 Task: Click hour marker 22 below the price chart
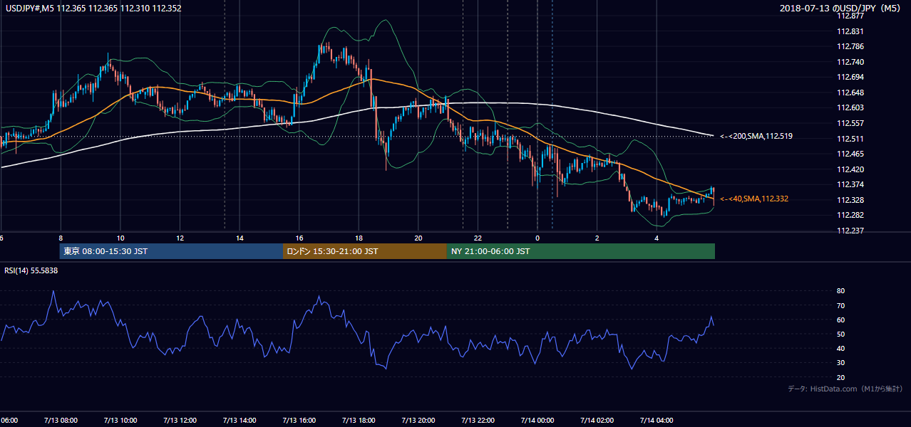click(478, 238)
